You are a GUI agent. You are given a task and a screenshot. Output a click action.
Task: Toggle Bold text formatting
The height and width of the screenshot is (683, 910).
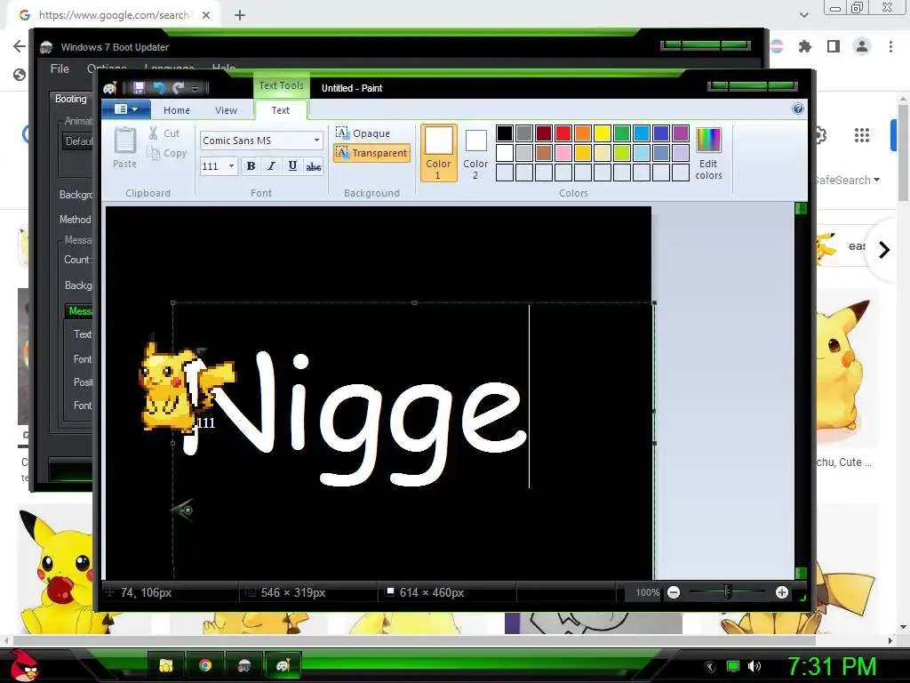point(251,166)
